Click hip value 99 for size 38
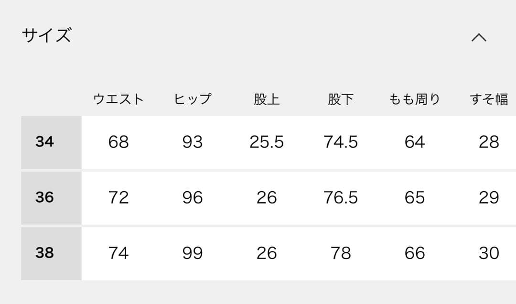Screen dimensions: 516x304 coord(193,253)
